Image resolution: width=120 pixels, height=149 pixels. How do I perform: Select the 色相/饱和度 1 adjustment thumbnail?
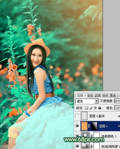85,145
